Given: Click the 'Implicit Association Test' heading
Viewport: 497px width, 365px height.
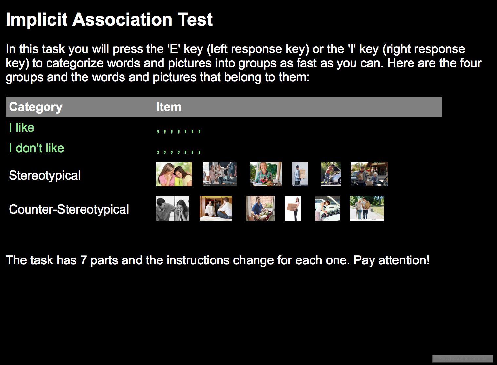Looking at the screenshot, I should [x=109, y=19].
